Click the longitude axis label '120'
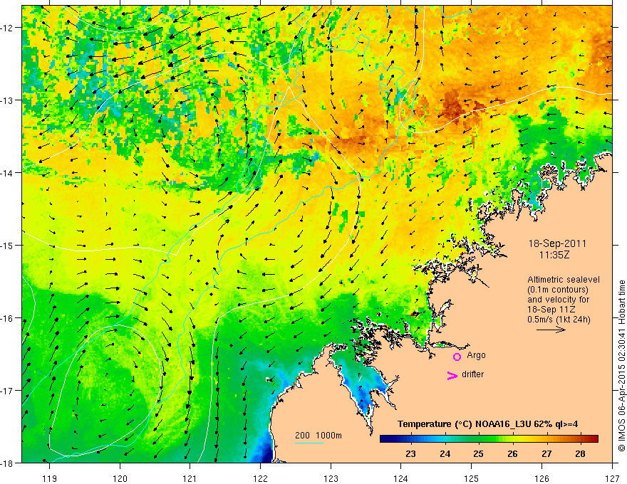Image resolution: width=627 pixels, height=484 pixels. 120,478
